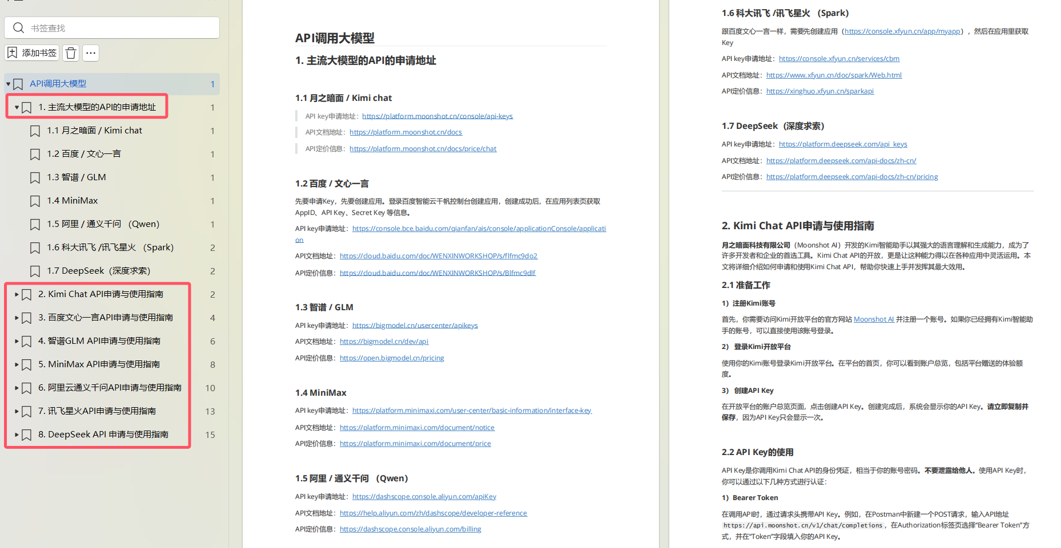Click bookmark icon beside 1.2 百度 / 文心一言

click(x=35, y=155)
